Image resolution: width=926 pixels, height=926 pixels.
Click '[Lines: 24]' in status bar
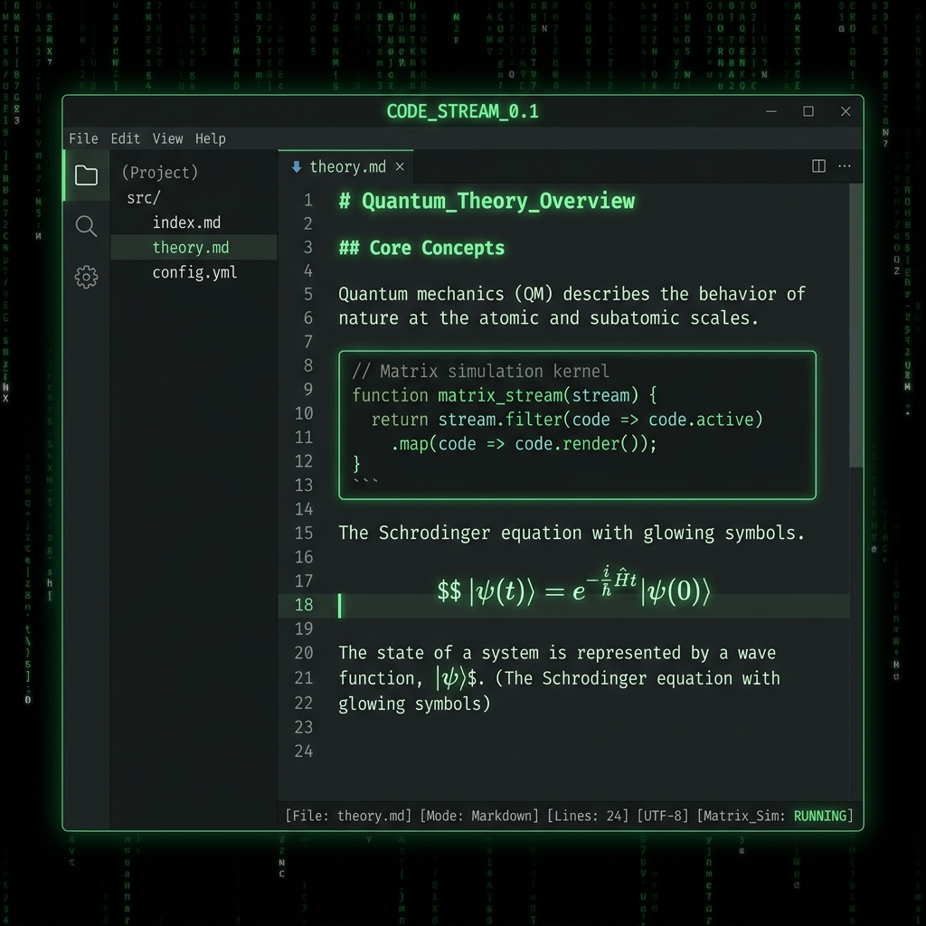coord(588,816)
